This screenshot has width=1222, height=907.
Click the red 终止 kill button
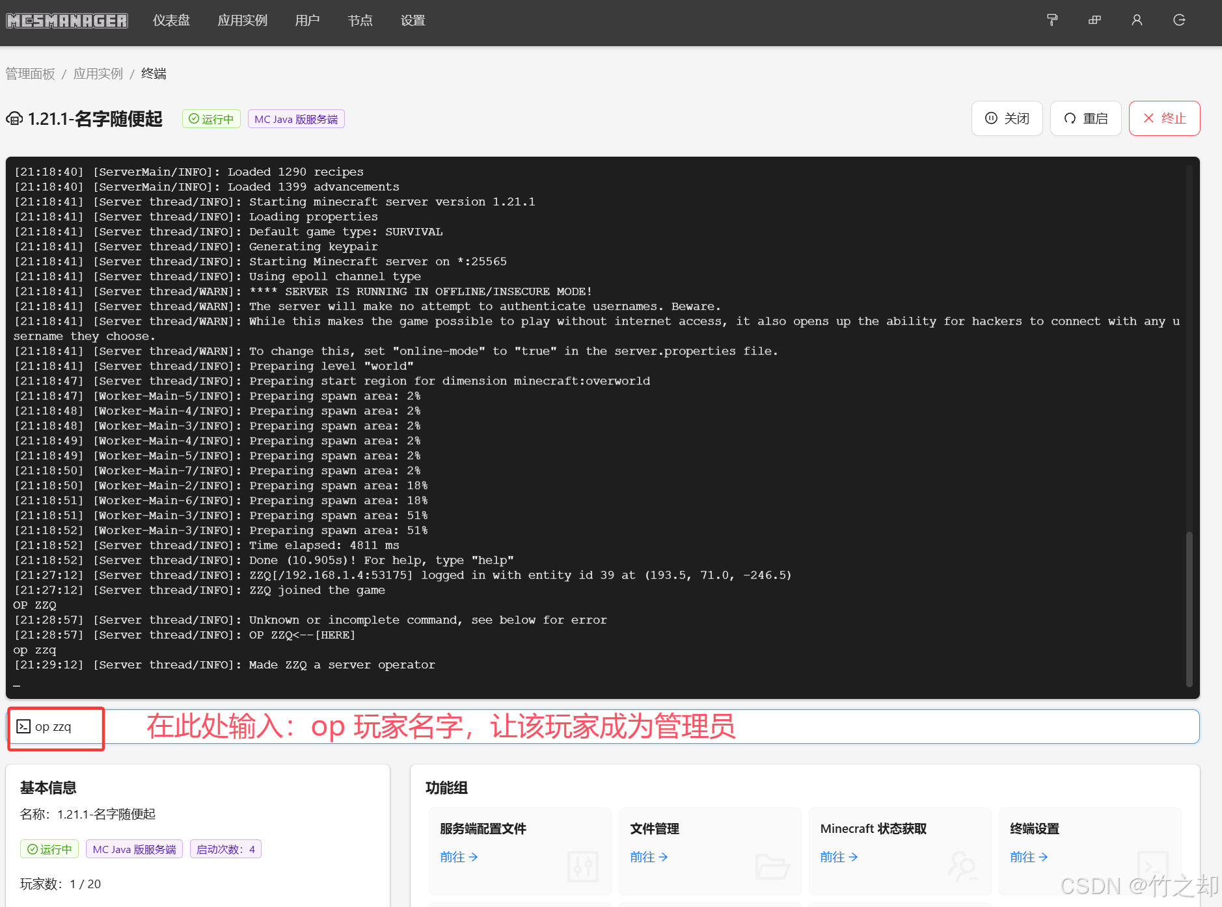1164,118
